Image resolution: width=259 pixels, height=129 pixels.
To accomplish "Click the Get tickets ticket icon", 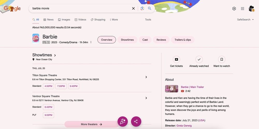I will (x=176, y=59).
